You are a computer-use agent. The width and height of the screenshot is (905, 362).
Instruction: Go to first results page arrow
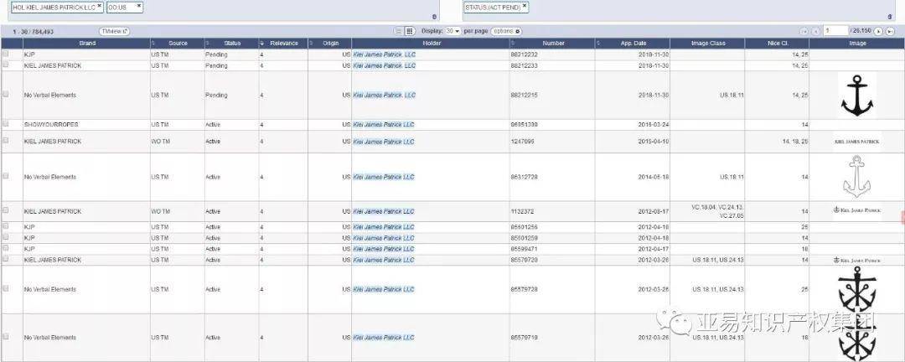point(804,31)
